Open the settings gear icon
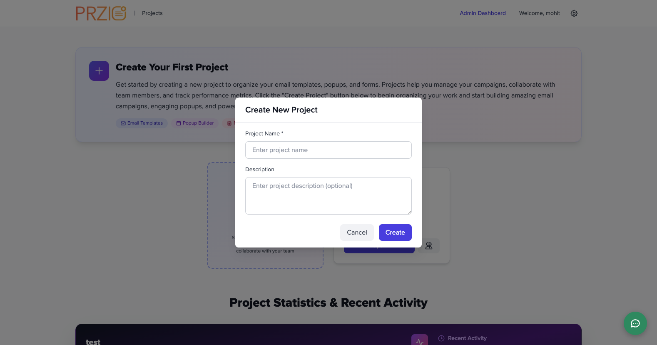The height and width of the screenshot is (345, 657). 574,13
